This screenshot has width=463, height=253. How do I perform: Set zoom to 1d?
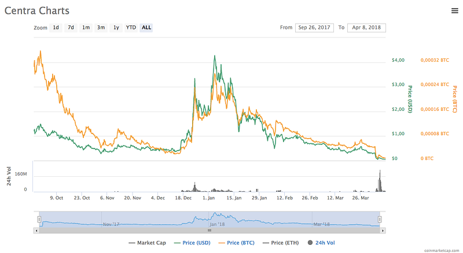tap(56, 28)
